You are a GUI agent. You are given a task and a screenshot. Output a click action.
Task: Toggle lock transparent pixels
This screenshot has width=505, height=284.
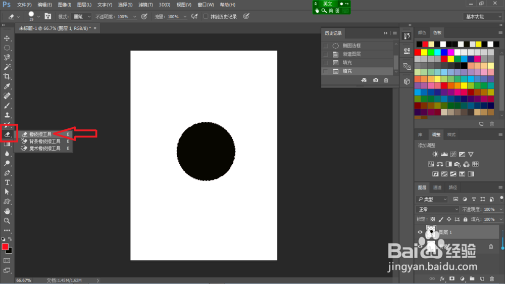click(x=433, y=219)
